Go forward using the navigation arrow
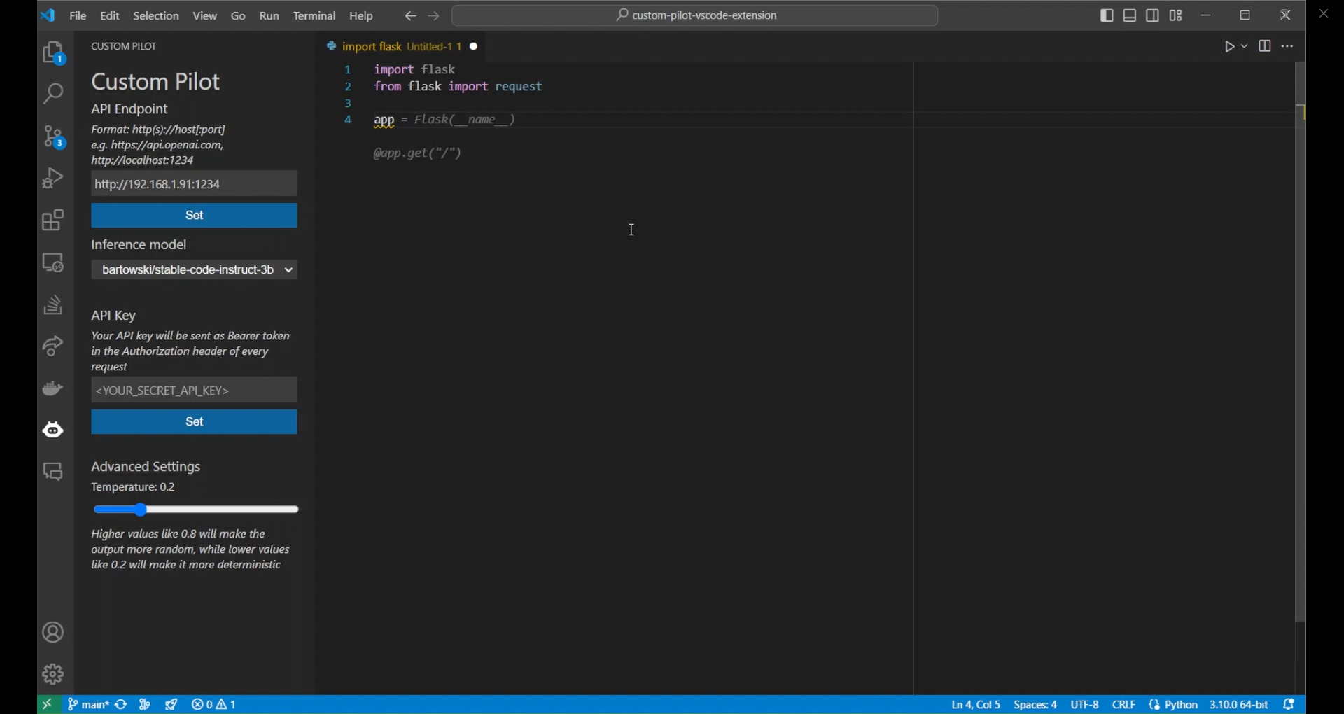The image size is (1344, 714). 435,16
